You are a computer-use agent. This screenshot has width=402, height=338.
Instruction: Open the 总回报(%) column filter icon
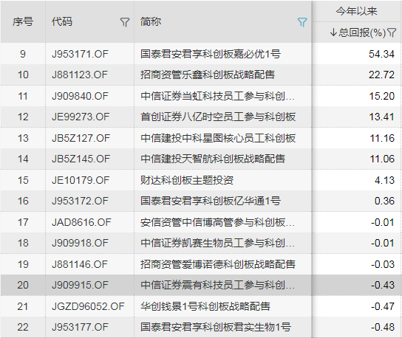392,32
